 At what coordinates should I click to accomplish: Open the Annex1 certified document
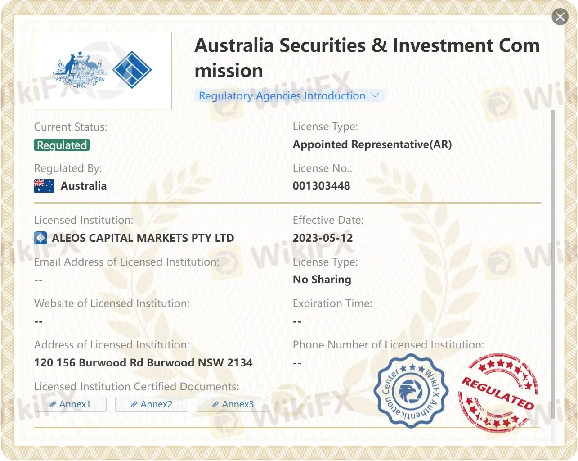pyautogui.click(x=70, y=404)
